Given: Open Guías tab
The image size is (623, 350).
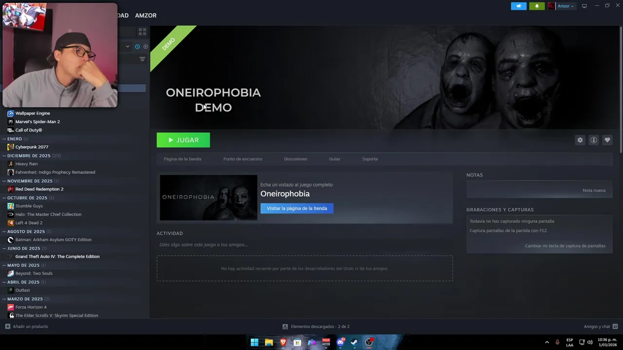Looking at the screenshot, I should 334,159.
